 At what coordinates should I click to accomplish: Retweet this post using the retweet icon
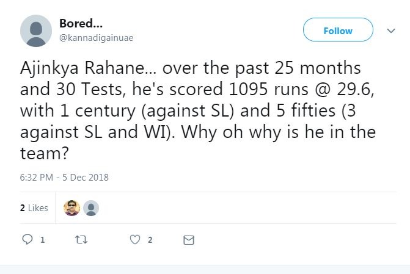click(81, 240)
